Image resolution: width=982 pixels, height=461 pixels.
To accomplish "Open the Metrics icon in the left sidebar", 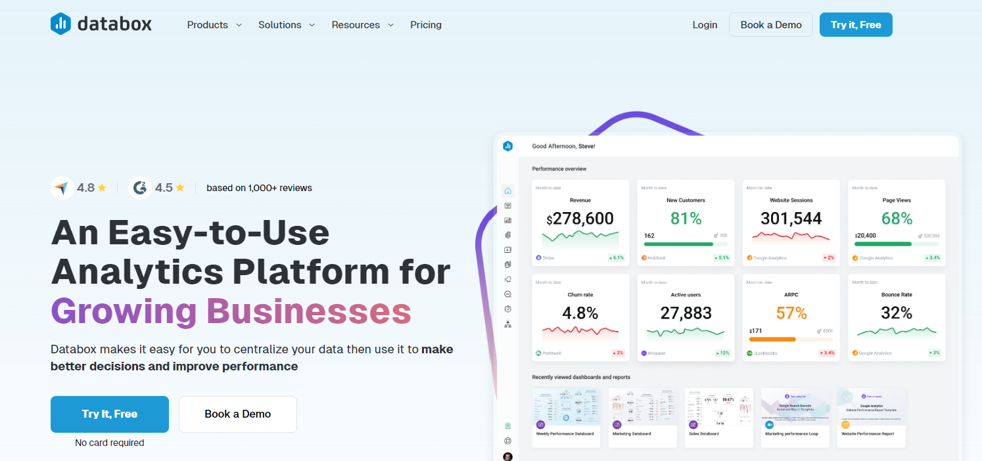I will [x=507, y=234].
